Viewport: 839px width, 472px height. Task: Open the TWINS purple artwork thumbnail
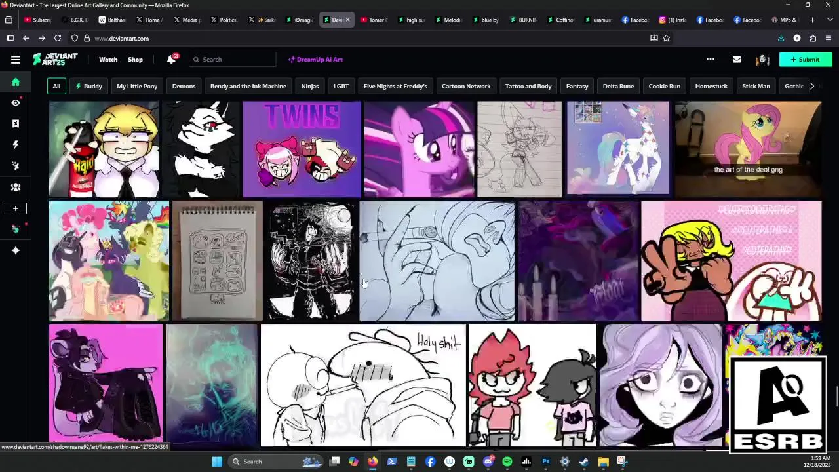pyautogui.click(x=302, y=149)
